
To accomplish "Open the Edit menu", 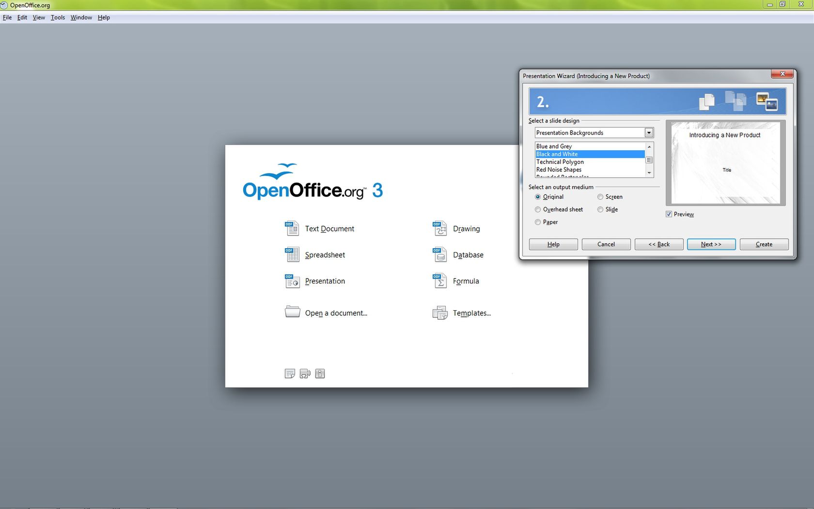I will [22, 17].
